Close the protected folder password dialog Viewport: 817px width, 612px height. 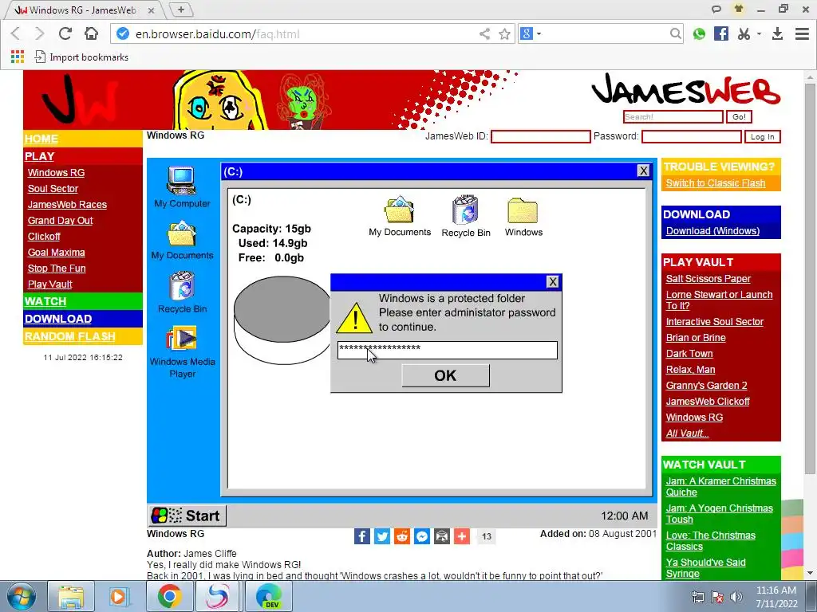point(553,281)
